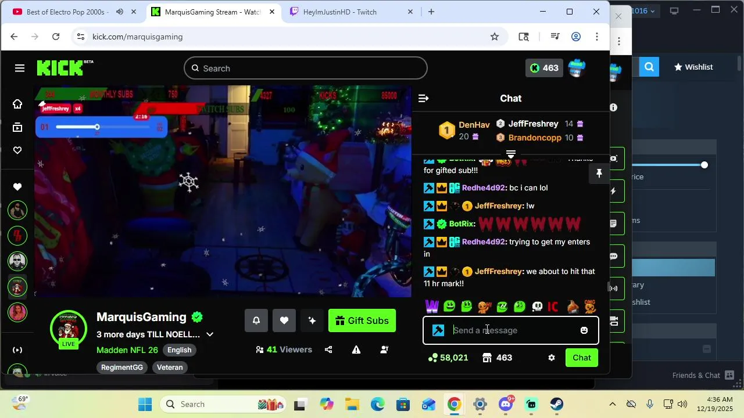The height and width of the screenshot is (418, 744).
Task: Click the English language tag
Action: (179, 350)
